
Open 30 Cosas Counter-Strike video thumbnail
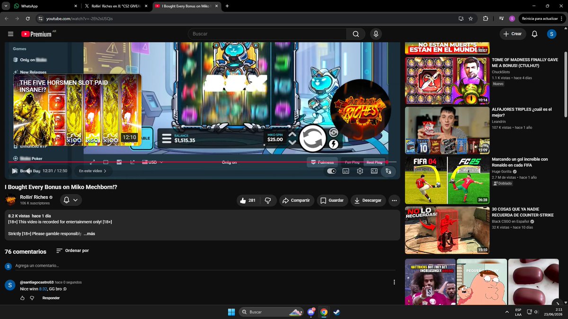(447, 230)
